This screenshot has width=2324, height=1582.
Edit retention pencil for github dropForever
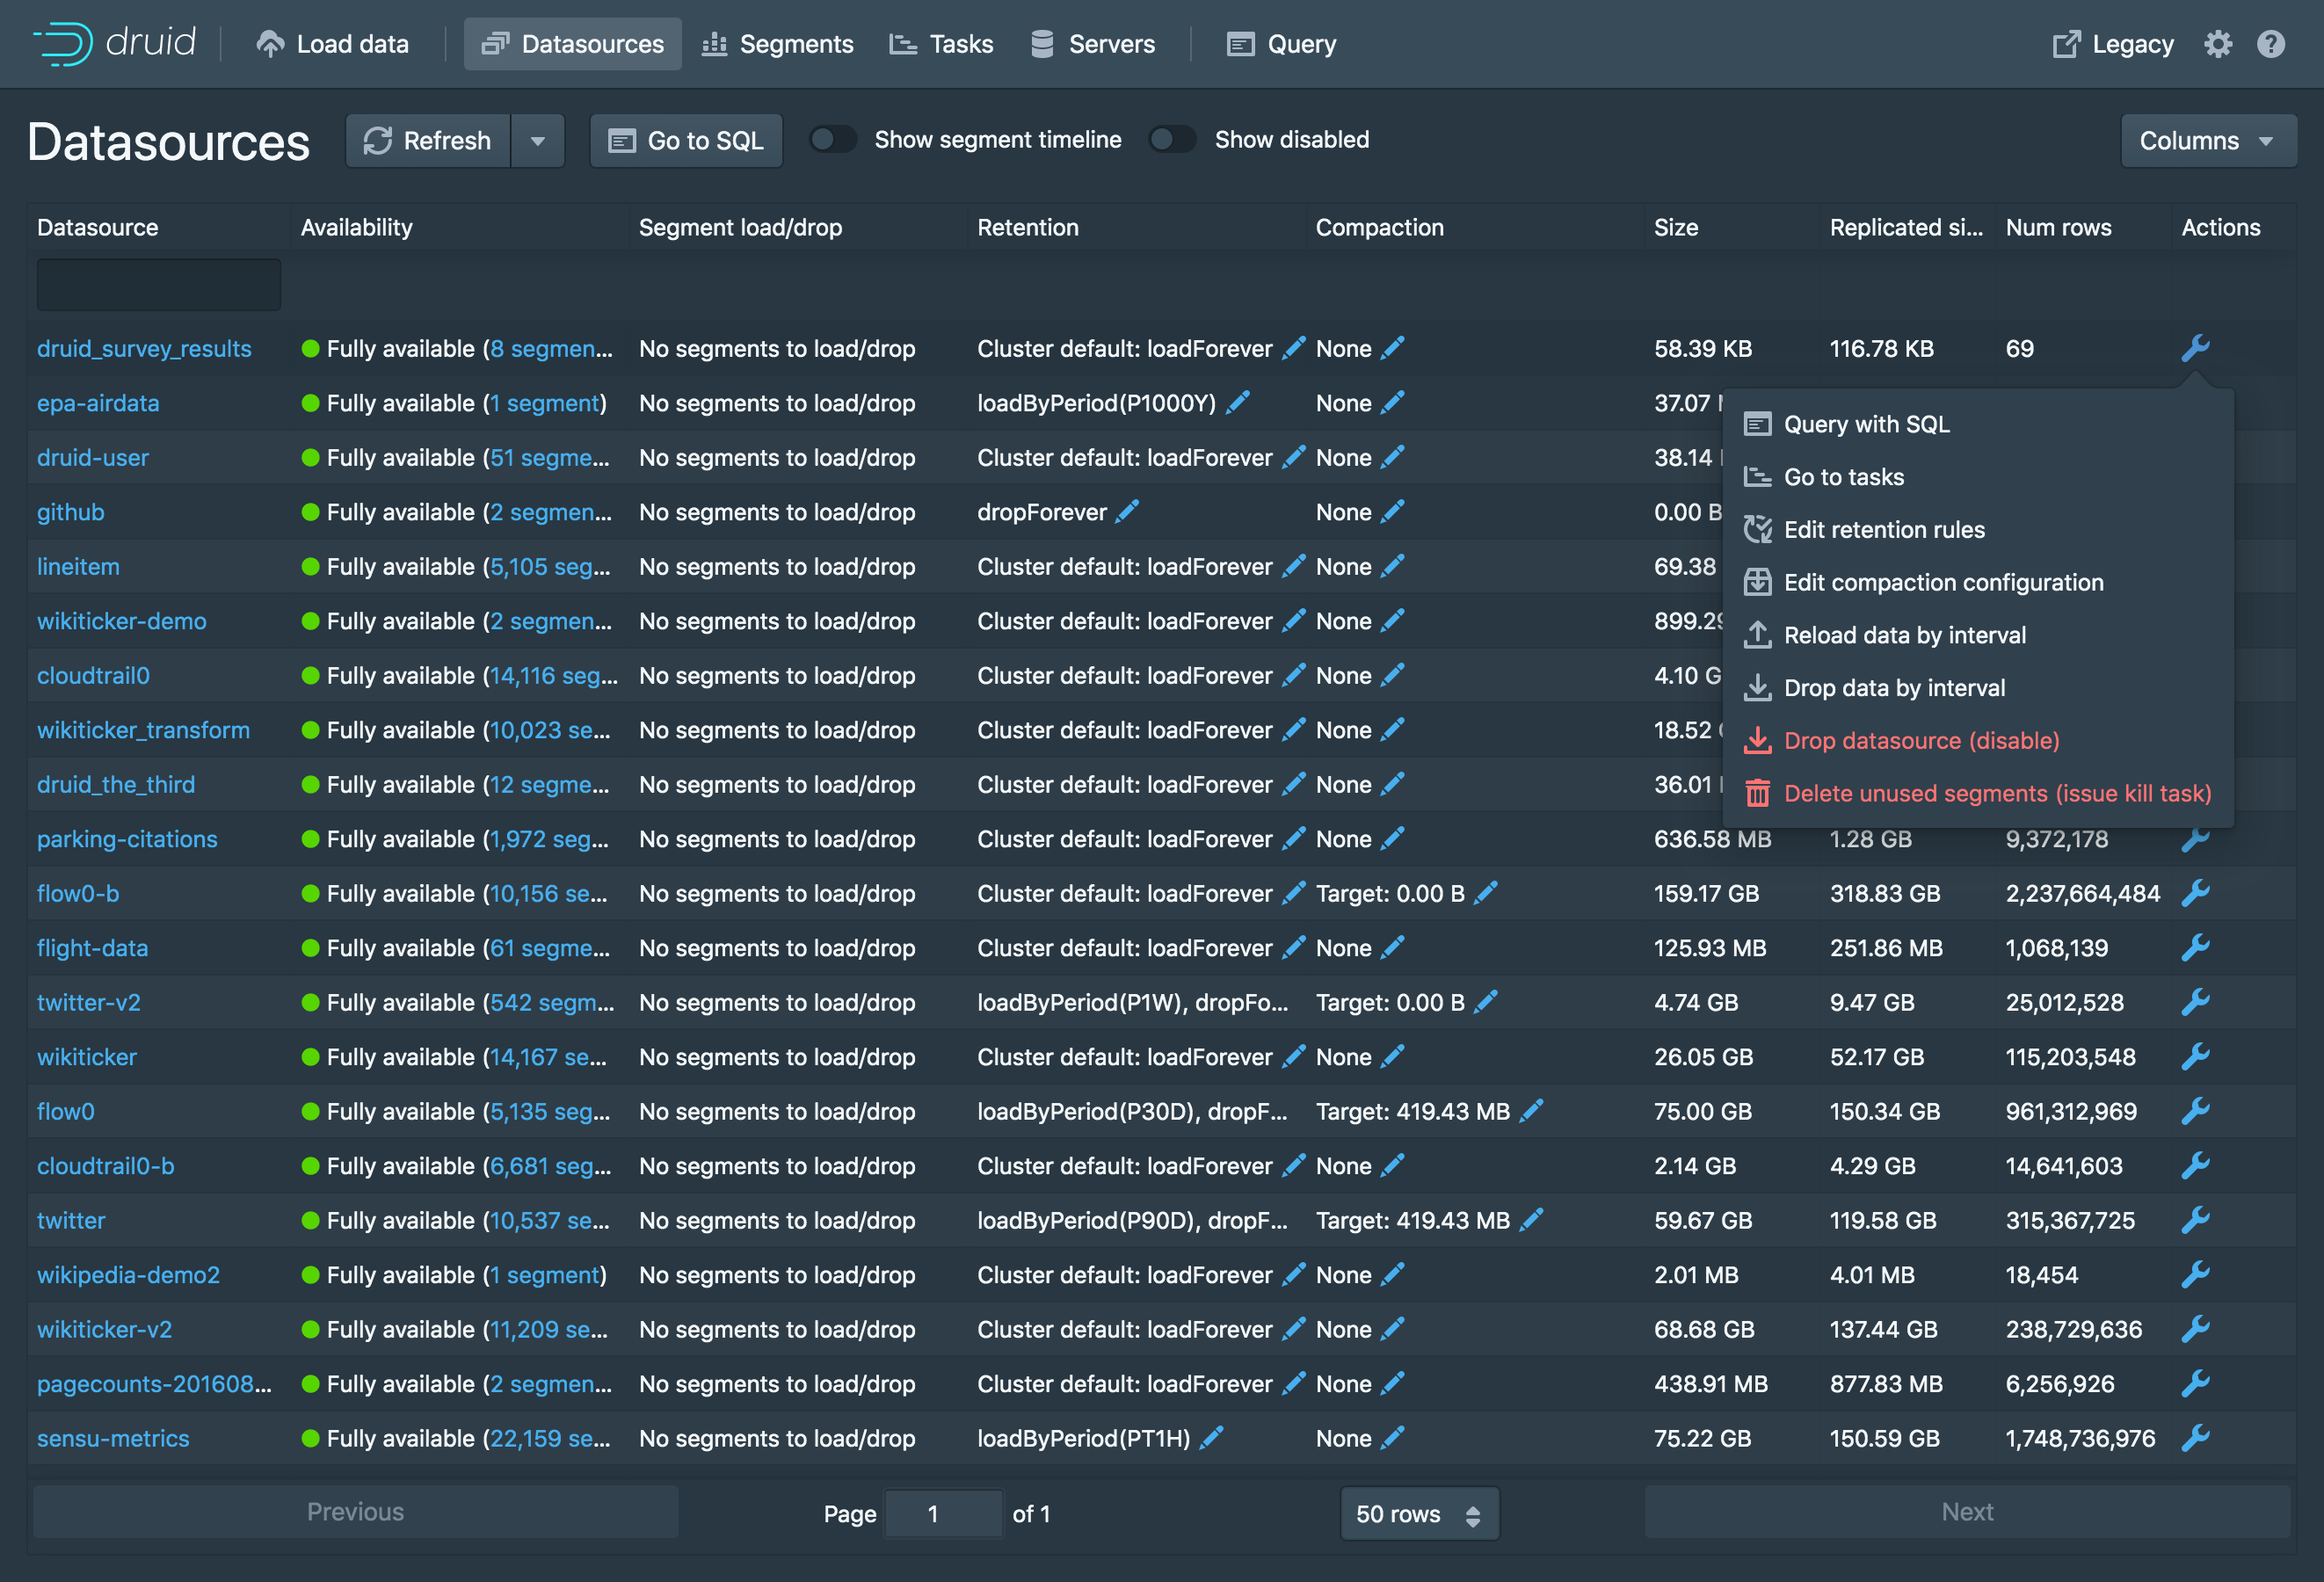coord(1127,511)
